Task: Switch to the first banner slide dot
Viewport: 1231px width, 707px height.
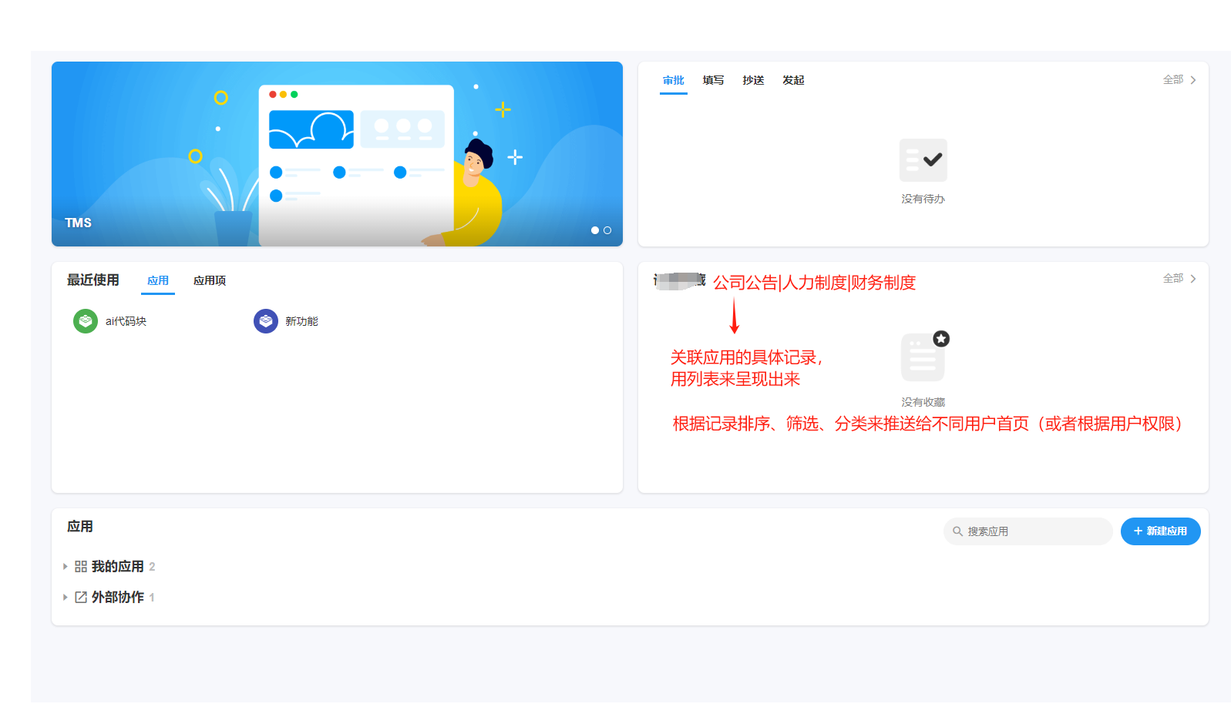Action: click(595, 230)
